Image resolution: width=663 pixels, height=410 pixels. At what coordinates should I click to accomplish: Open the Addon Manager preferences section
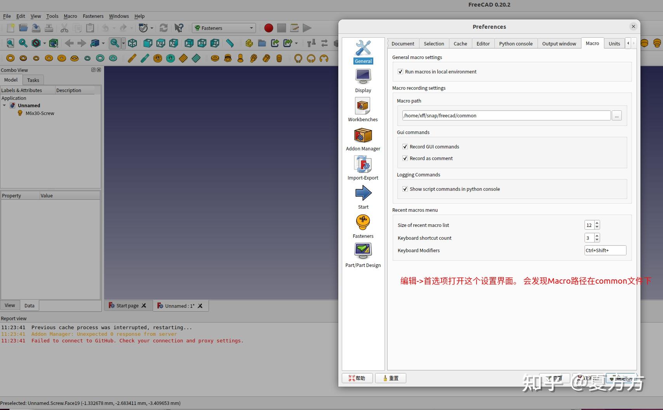pyautogui.click(x=363, y=139)
